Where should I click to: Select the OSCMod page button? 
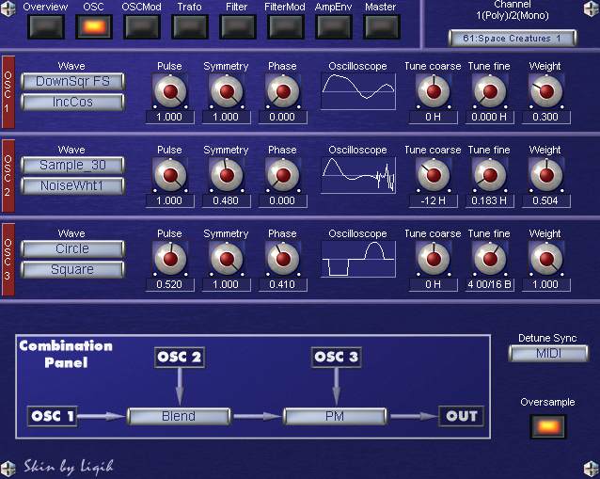click(x=141, y=26)
